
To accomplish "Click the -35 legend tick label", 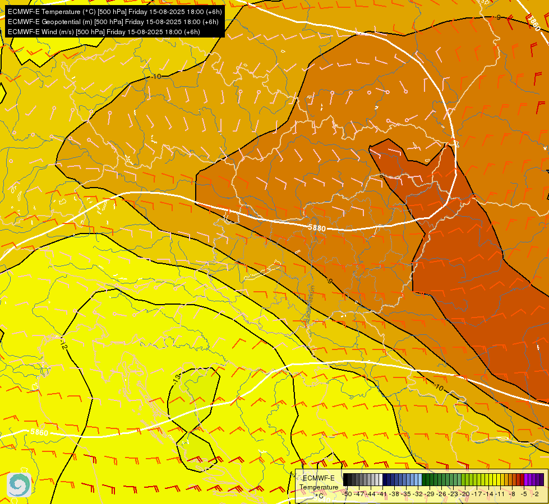I will pos(407,494).
